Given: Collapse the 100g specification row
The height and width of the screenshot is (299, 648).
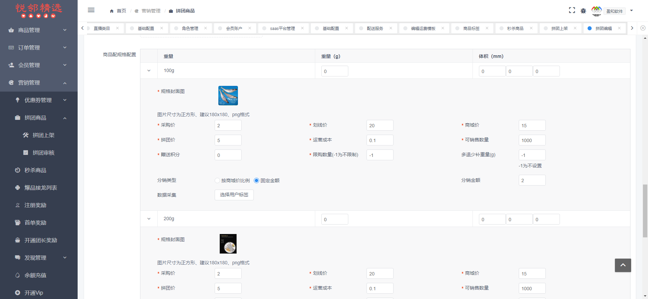Looking at the screenshot, I should coord(149,71).
